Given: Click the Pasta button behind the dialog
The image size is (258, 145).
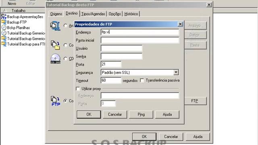Looking at the screenshot, I should point(195,45).
